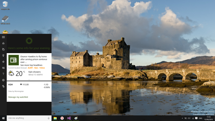Open the Cortana hamburger menu

coord(3,37)
